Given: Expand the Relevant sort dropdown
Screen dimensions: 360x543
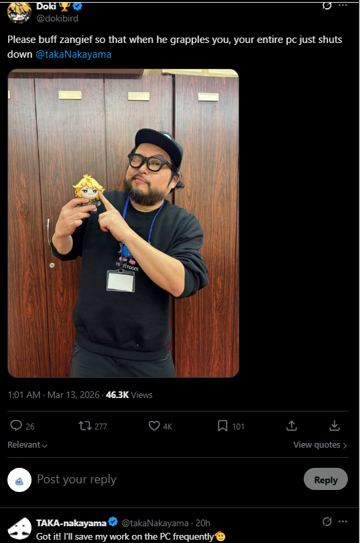Looking at the screenshot, I should click(27, 445).
